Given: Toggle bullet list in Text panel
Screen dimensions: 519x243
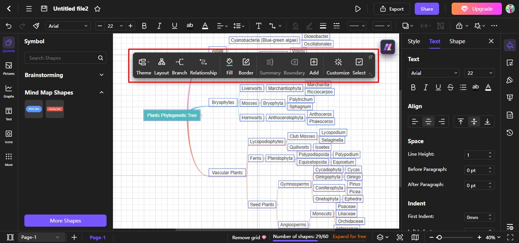Looking at the screenshot, I should click(x=463, y=87).
